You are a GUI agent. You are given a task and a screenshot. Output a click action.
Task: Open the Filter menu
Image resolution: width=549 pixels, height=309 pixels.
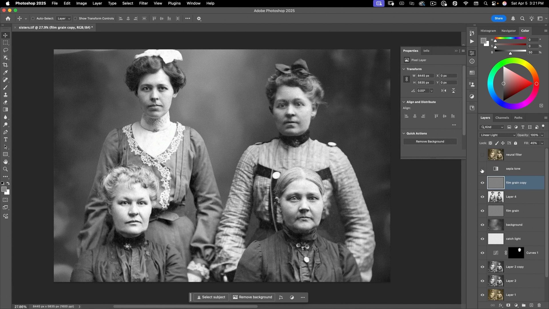[x=143, y=3]
